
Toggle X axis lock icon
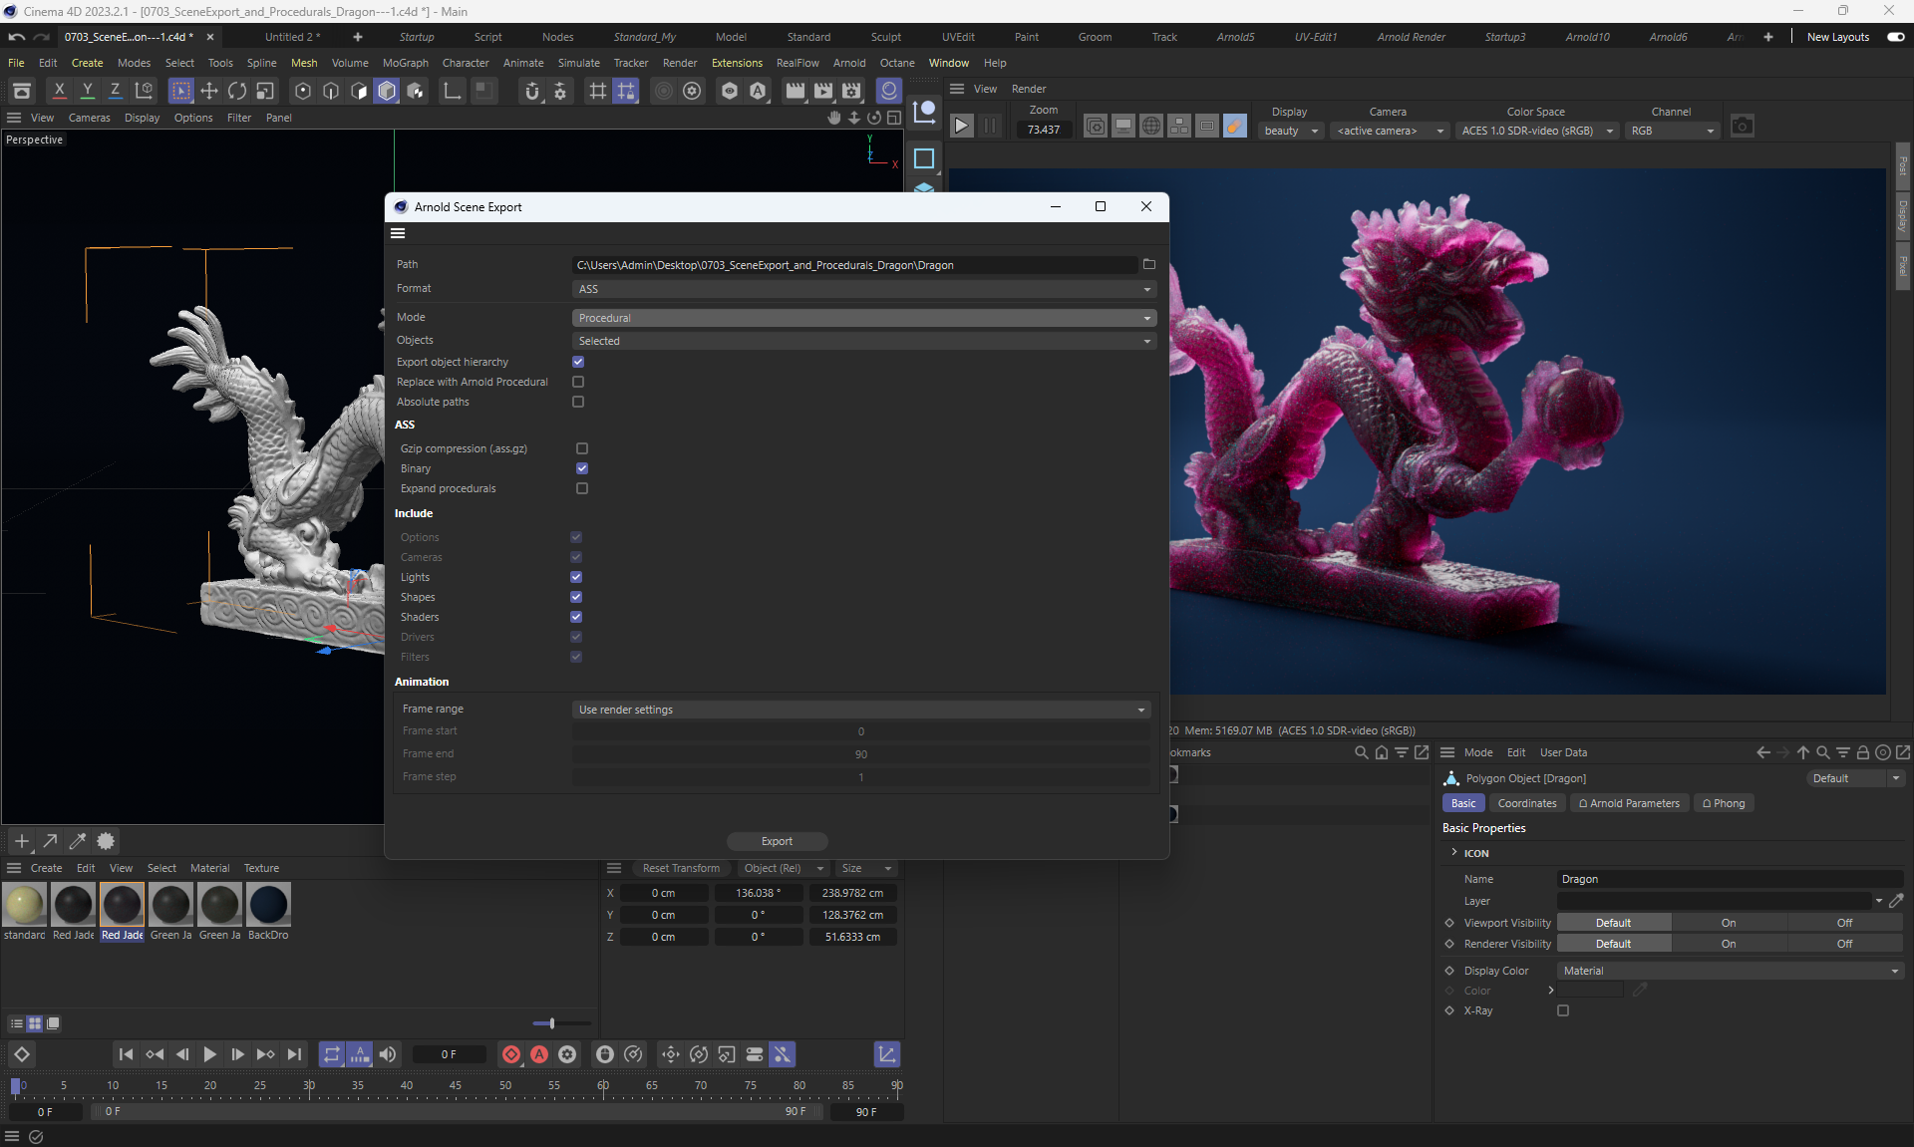click(60, 91)
